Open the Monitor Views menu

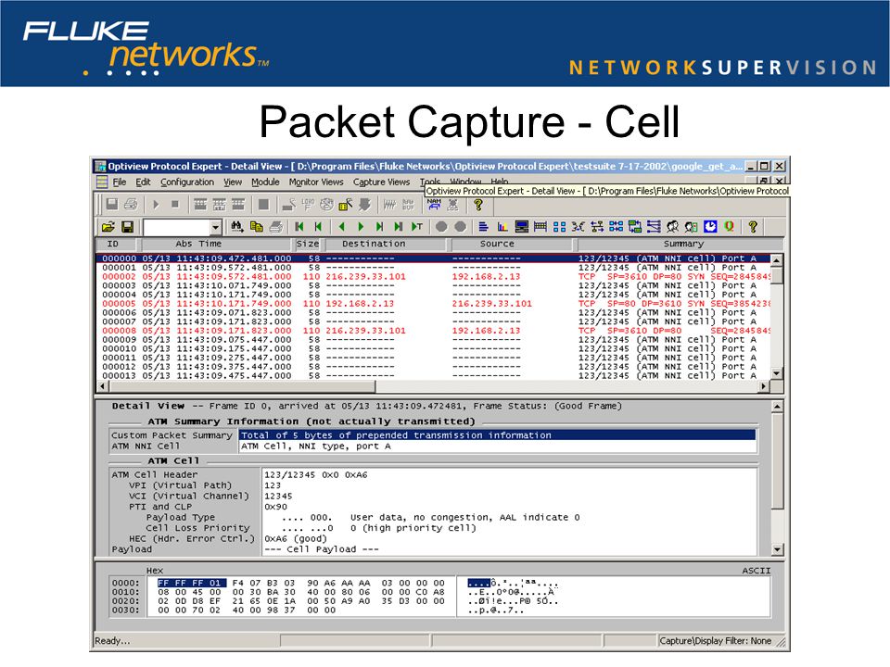click(316, 182)
